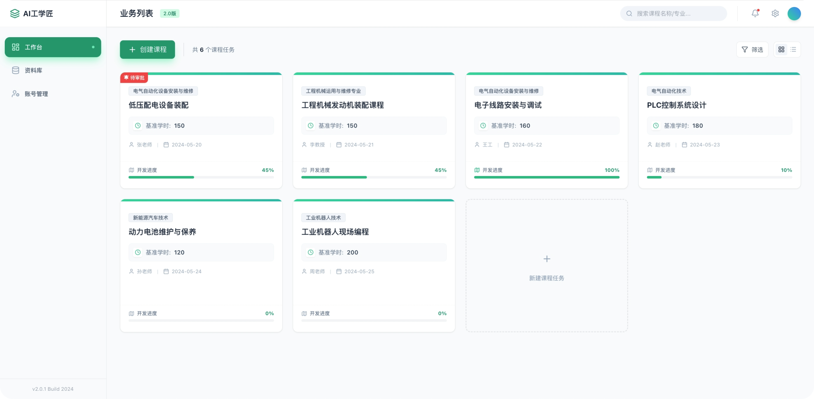This screenshot has height=399, width=814.
Task: Click the course search input field
Action: (x=677, y=14)
